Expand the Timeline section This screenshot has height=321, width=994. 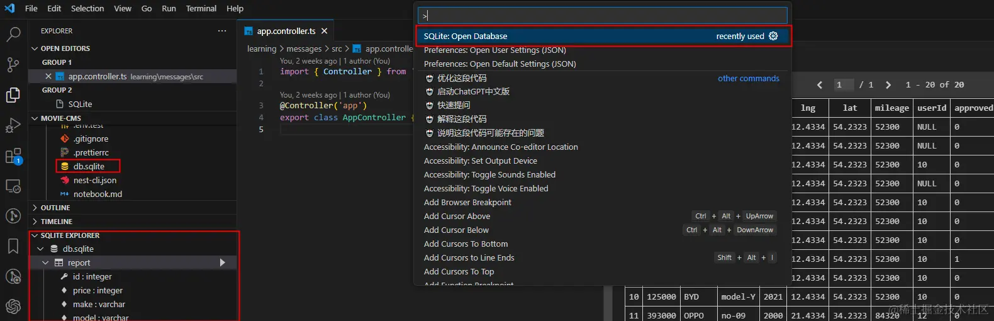pyautogui.click(x=133, y=222)
